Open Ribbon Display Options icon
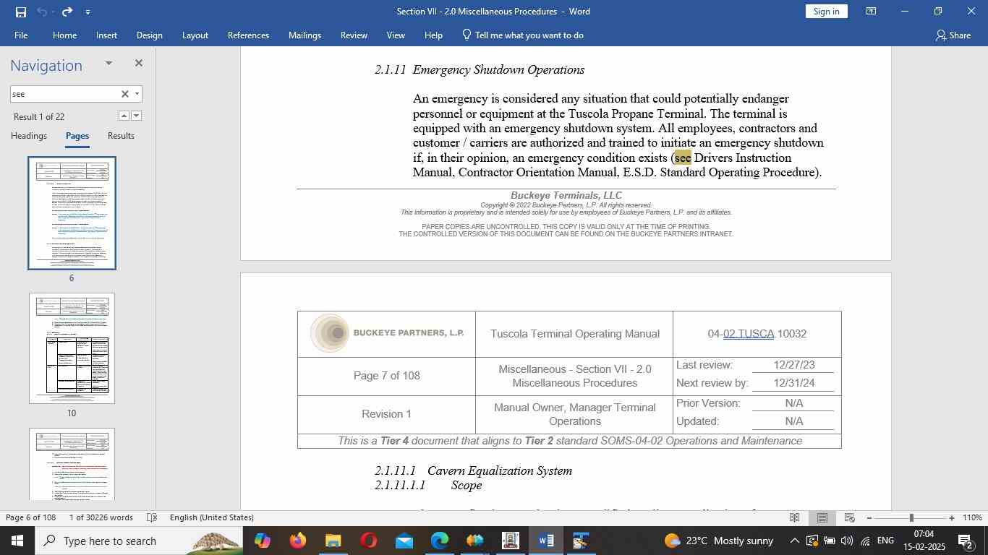 click(x=872, y=12)
